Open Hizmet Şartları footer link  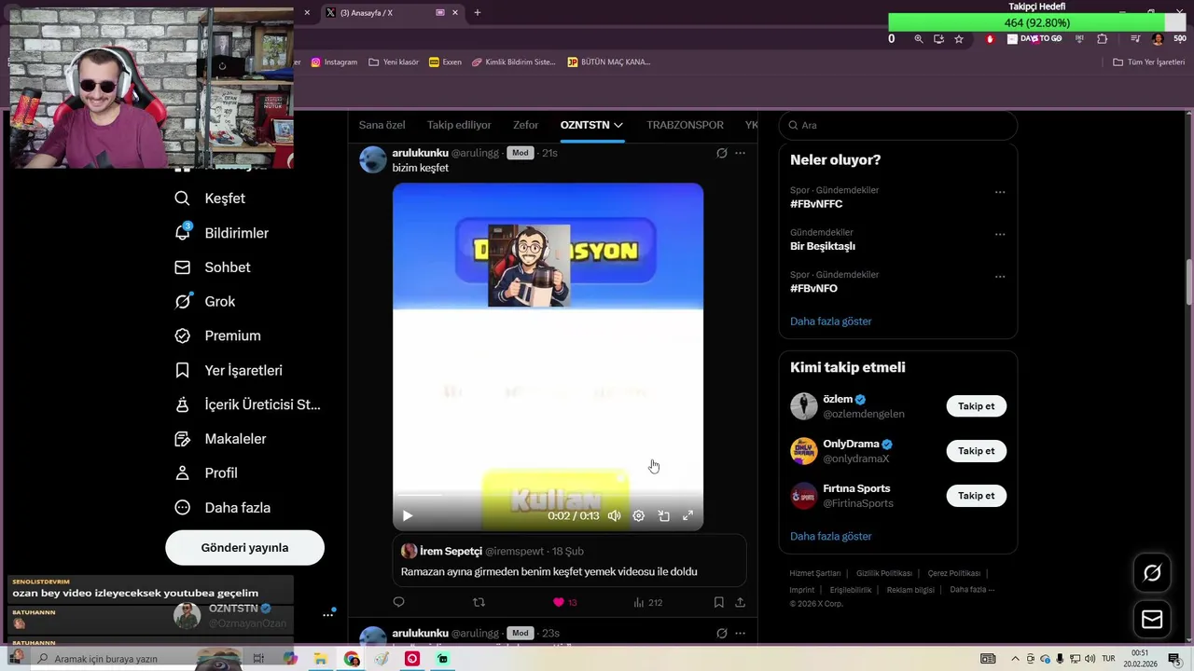point(815,573)
